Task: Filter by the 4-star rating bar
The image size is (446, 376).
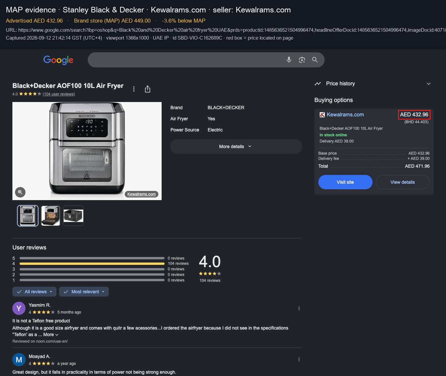Action: coord(92,264)
